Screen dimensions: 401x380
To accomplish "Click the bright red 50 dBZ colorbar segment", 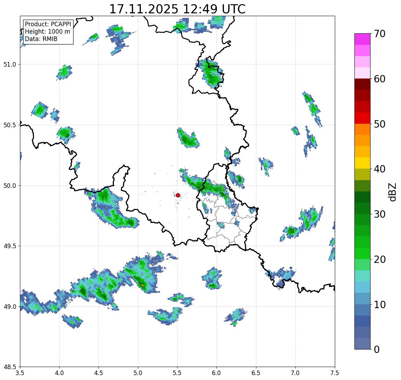I will [x=362, y=118].
